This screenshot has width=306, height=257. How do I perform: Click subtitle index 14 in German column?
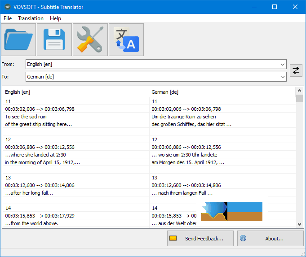coord(155,208)
